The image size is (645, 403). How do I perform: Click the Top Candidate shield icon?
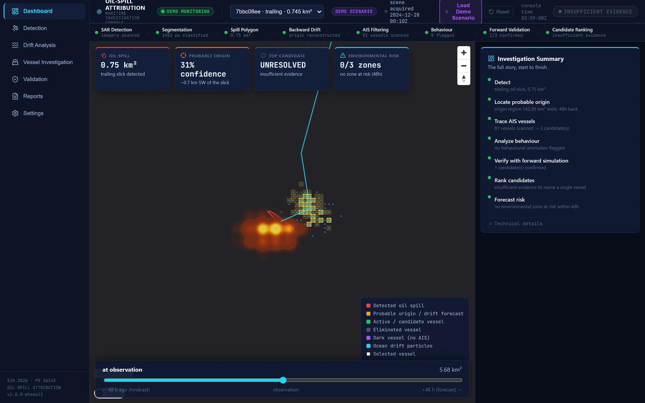tap(263, 56)
